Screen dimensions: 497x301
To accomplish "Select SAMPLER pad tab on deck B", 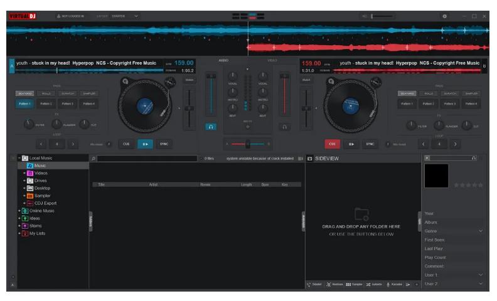I will pos(471,93).
